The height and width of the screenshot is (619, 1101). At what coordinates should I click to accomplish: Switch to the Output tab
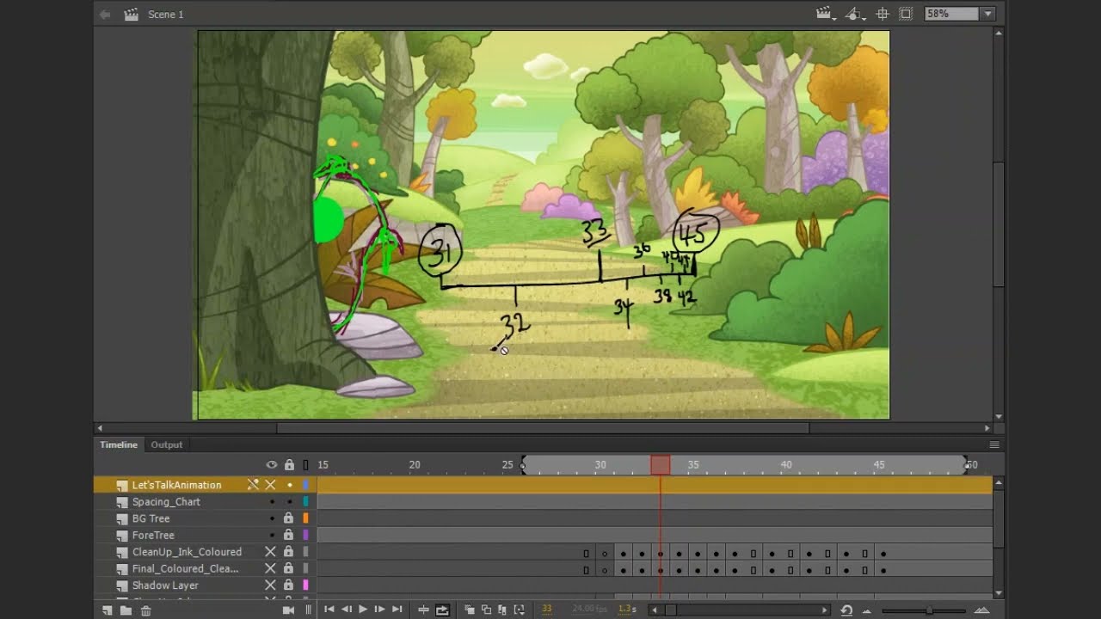click(166, 444)
